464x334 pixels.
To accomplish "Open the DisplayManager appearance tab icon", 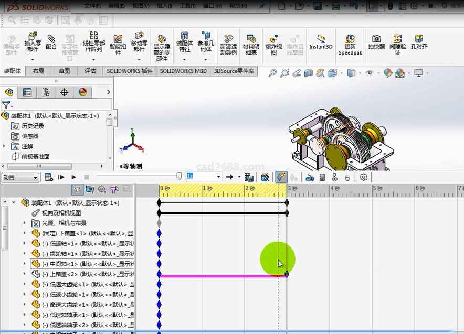I will click(x=82, y=92).
